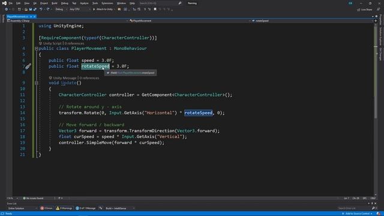Open the Build menu

pos(55,3)
